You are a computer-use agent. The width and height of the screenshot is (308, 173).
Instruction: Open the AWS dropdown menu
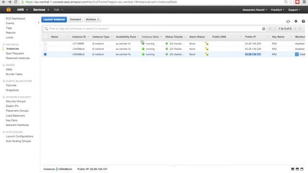[23, 10]
